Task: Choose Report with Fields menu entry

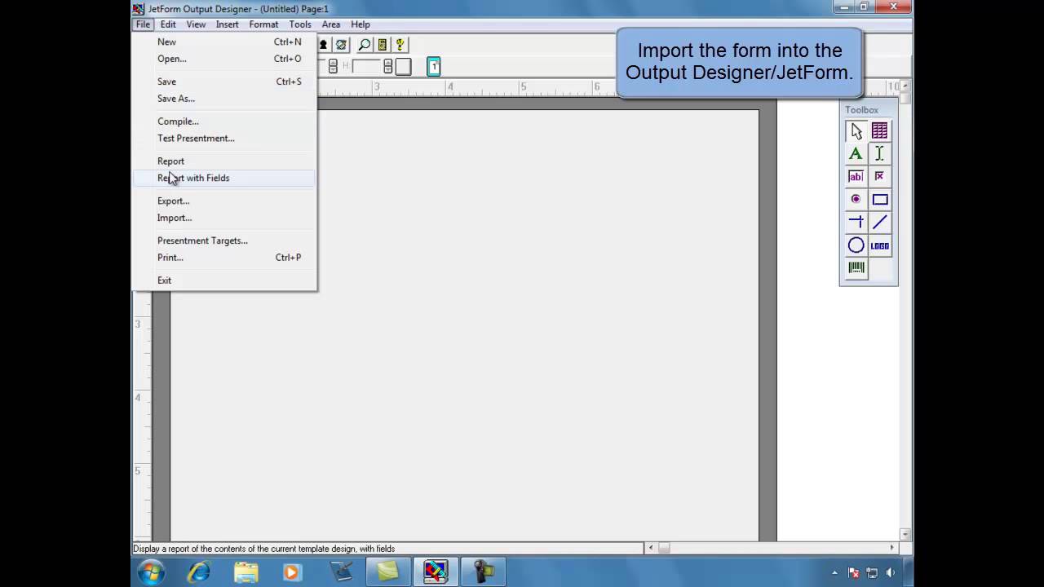Action: point(224,178)
